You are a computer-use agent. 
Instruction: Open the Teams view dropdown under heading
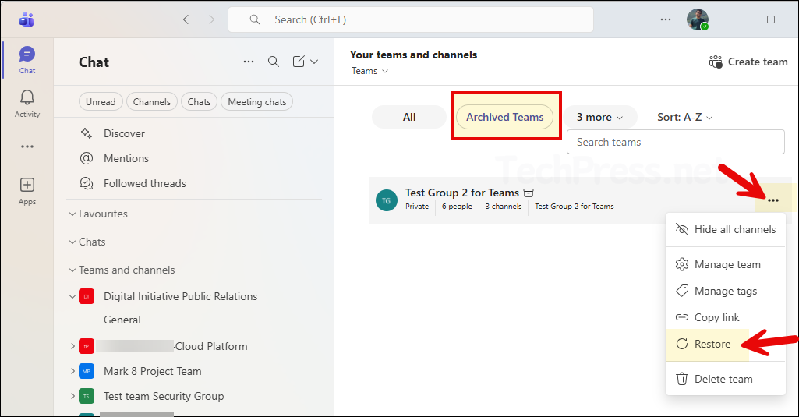[x=370, y=71]
